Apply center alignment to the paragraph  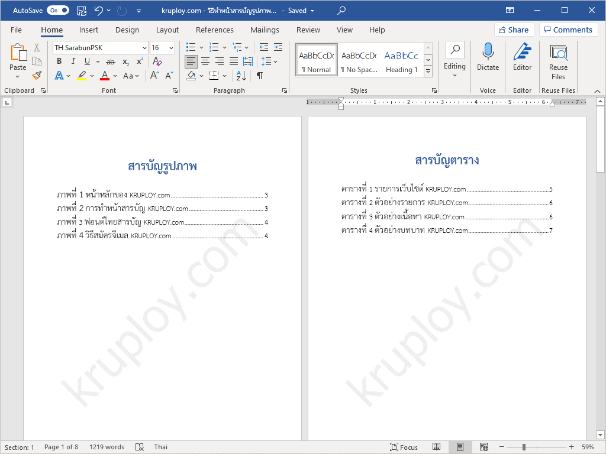pyautogui.click(x=205, y=61)
